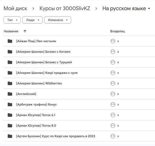Click owner avatar in Kaspi продажи с нуля row

tap(113, 73)
